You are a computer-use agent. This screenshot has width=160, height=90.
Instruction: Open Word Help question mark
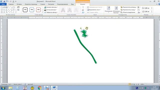coord(159,4)
